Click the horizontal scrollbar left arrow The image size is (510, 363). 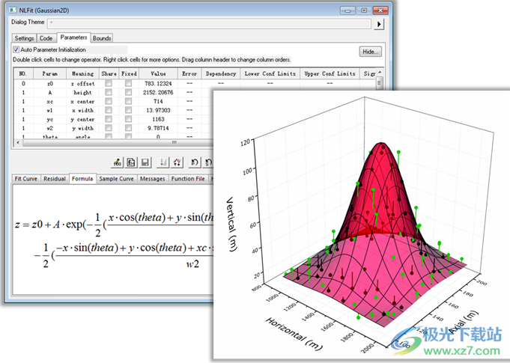point(17,142)
